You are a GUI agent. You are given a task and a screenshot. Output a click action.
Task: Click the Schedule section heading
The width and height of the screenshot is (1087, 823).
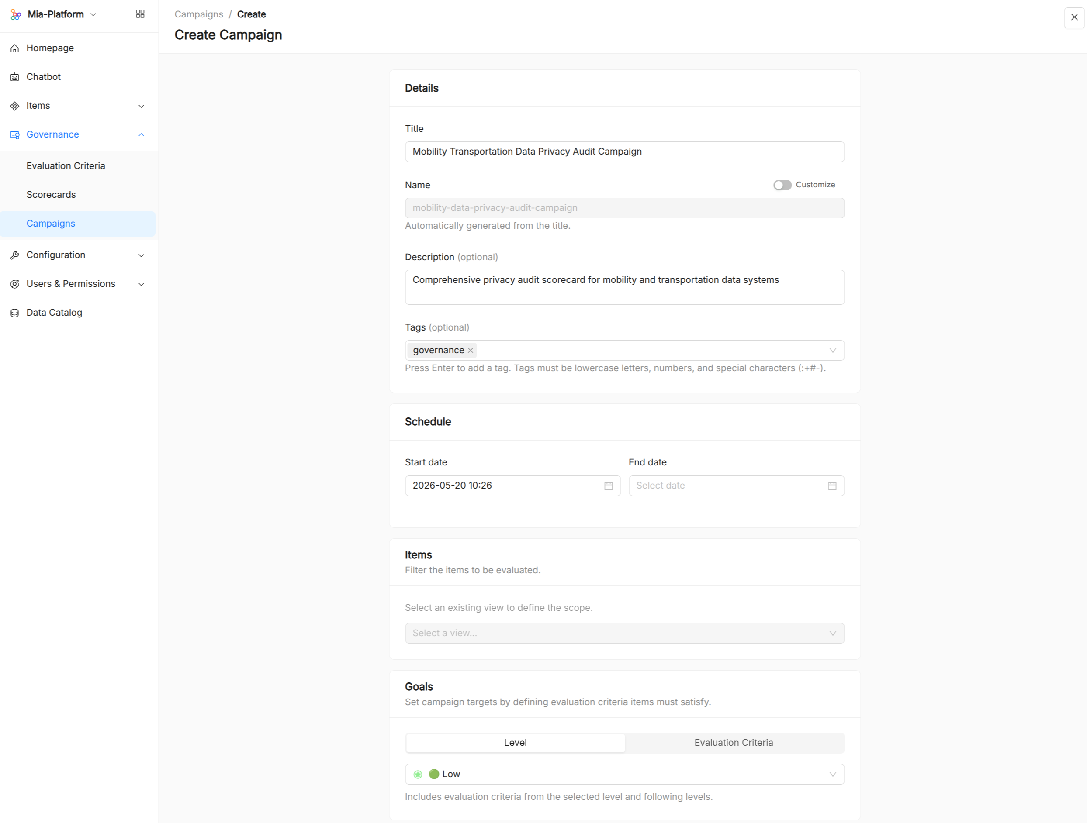[428, 422]
